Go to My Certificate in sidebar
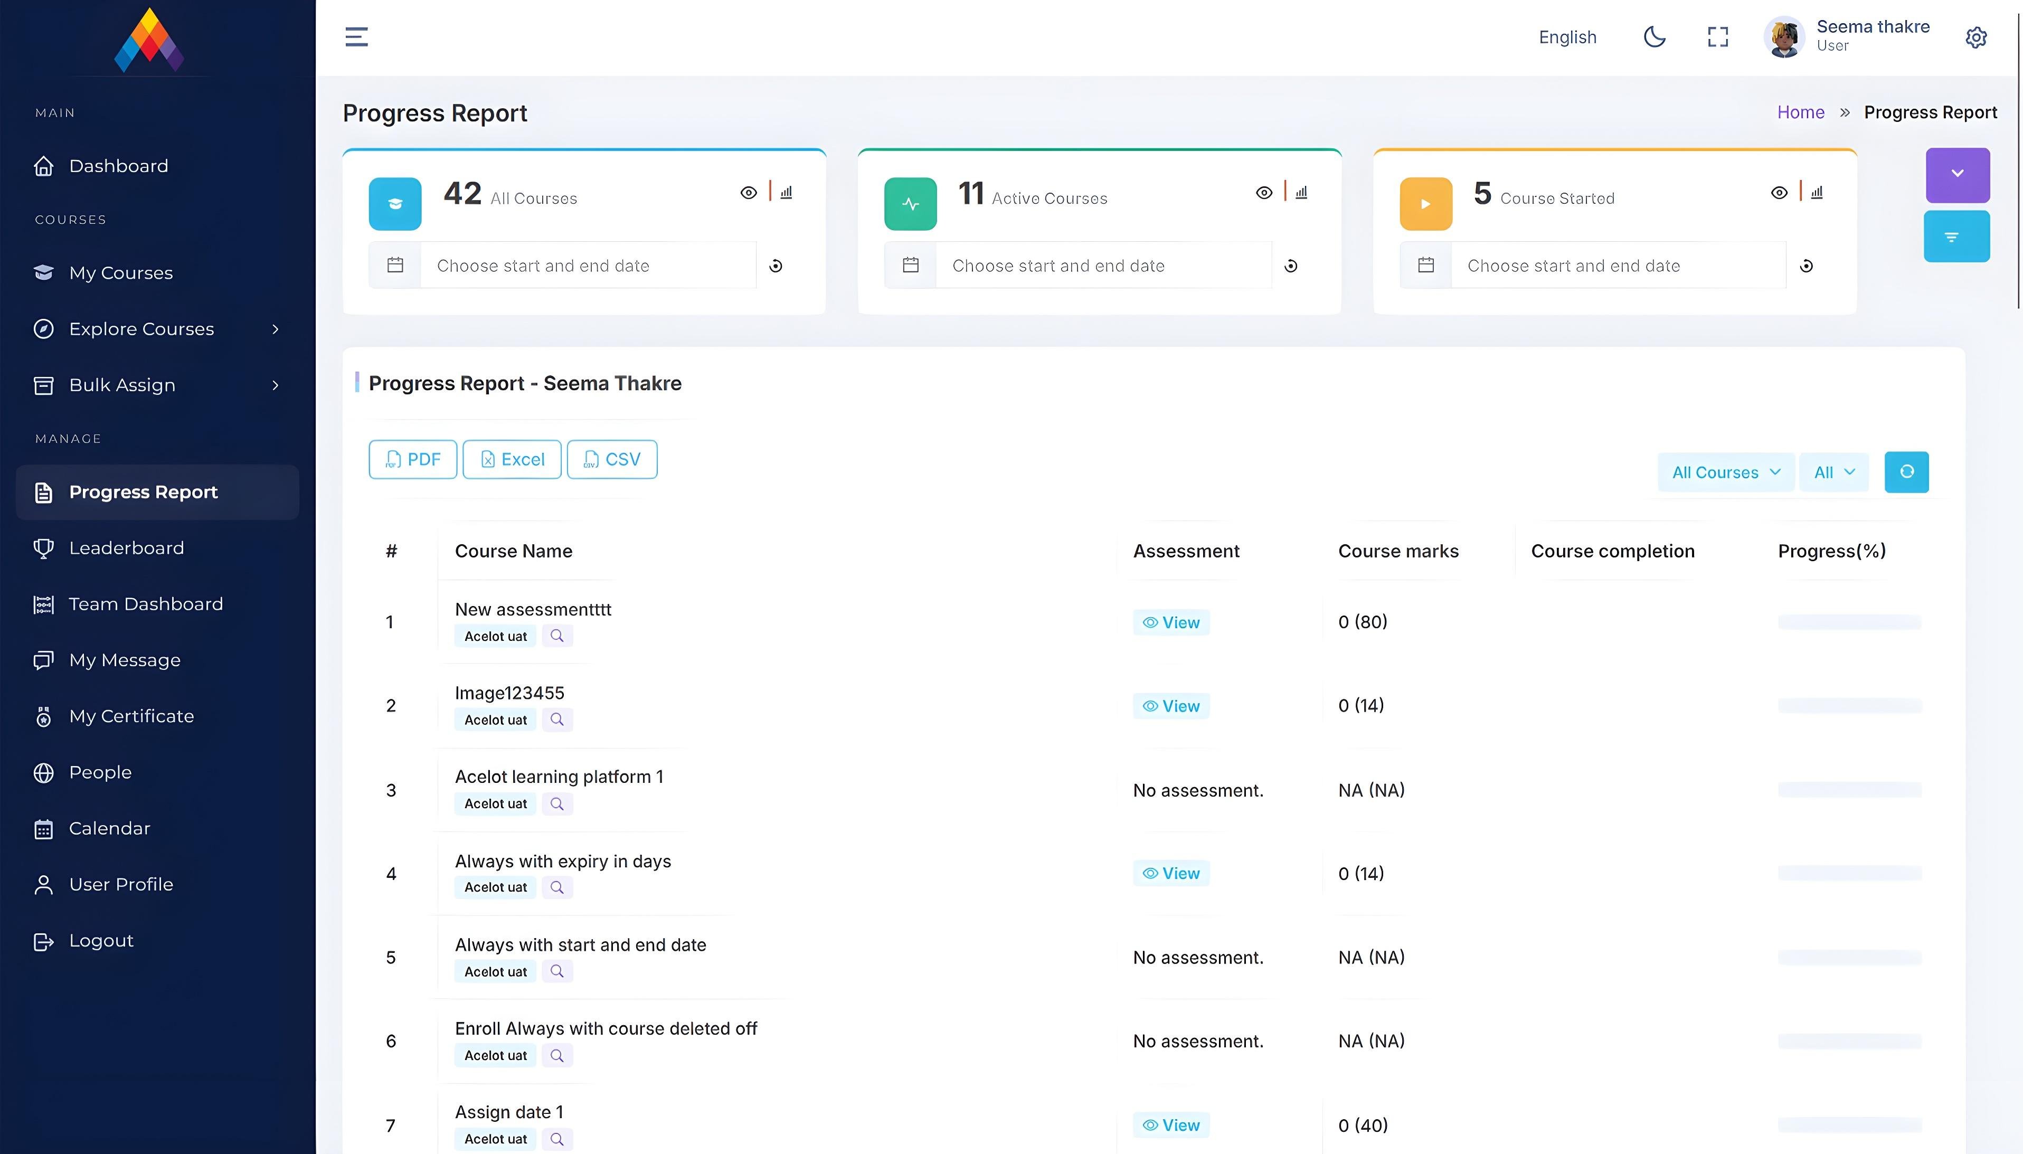The height and width of the screenshot is (1154, 2023). 131,716
